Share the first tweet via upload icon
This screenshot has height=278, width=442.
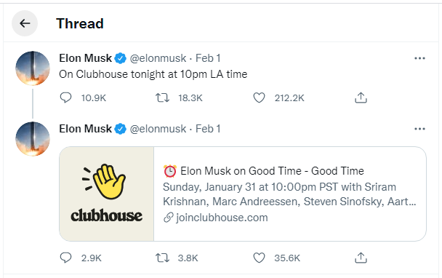point(361,98)
